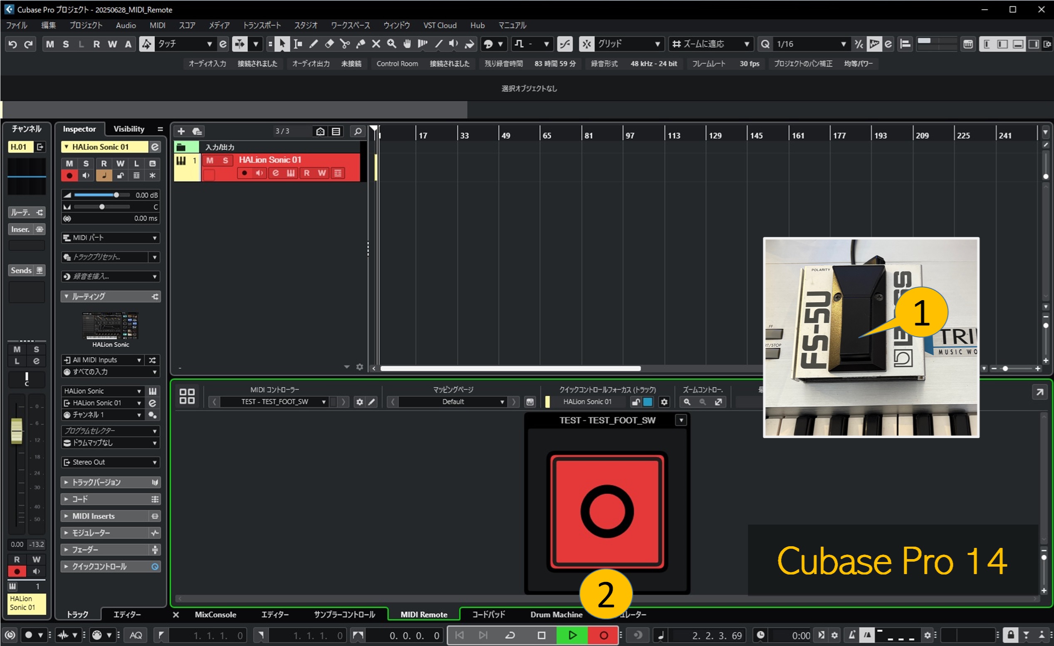Screen dimensions: 1054x646
Task: Expand the Quick Controls inspector section
Action: point(110,567)
